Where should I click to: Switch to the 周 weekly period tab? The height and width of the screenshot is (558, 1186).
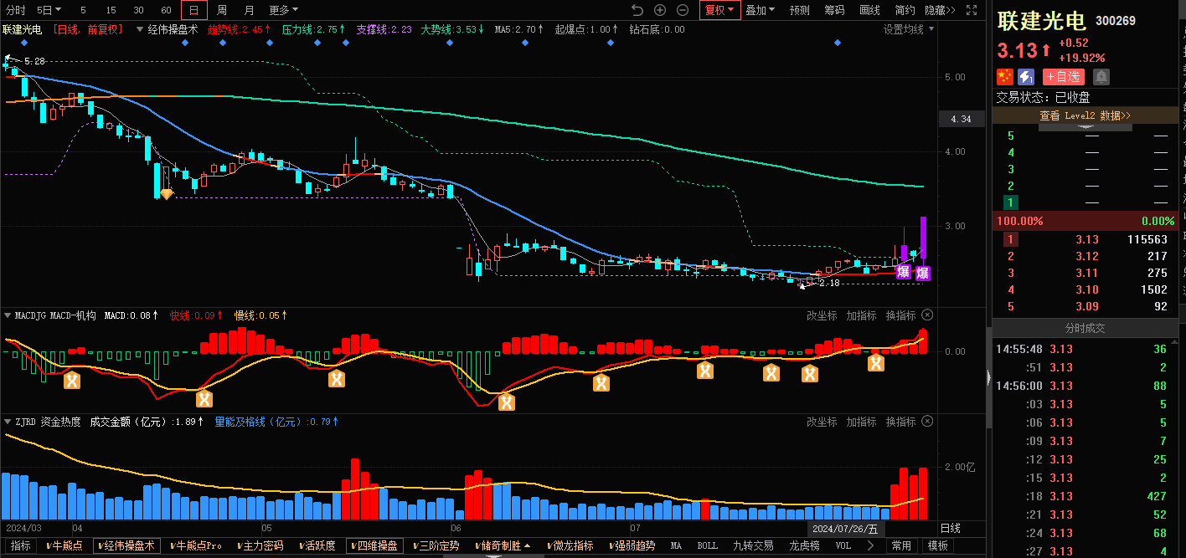[x=222, y=10]
